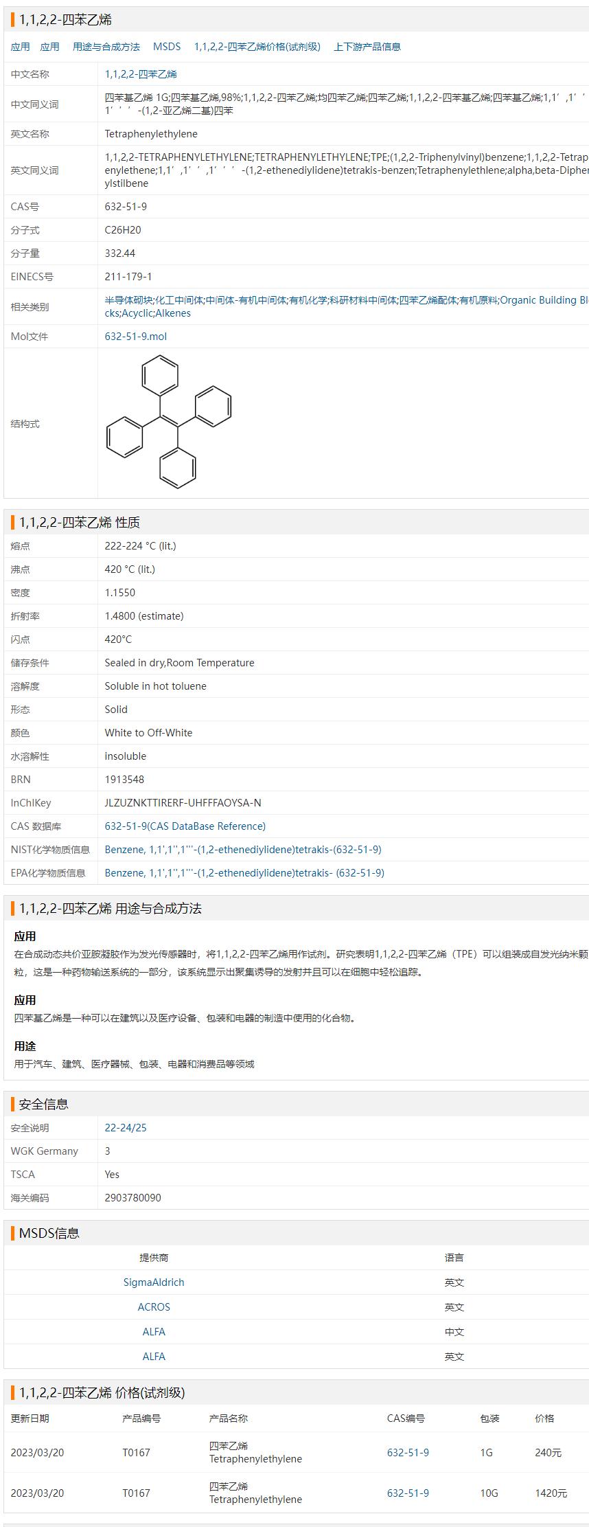The width and height of the screenshot is (589, 1527).
Task: Open EPA chemical information Benzene link
Action: pyautogui.click(x=244, y=873)
